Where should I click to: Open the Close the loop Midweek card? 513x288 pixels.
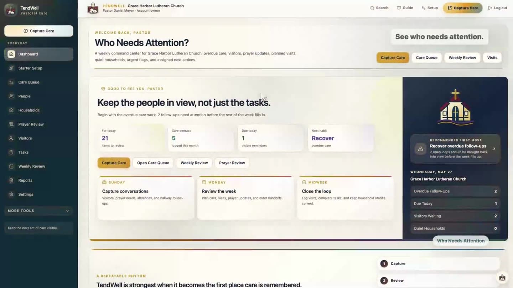pyautogui.click(x=346, y=198)
